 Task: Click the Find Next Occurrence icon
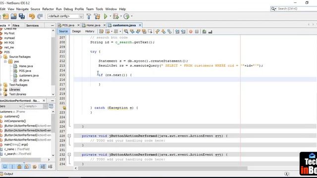pyautogui.click(x=138, y=32)
